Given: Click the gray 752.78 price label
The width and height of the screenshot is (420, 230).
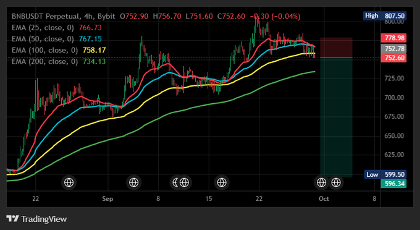Looking at the screenshot, I should click(393, 49).
